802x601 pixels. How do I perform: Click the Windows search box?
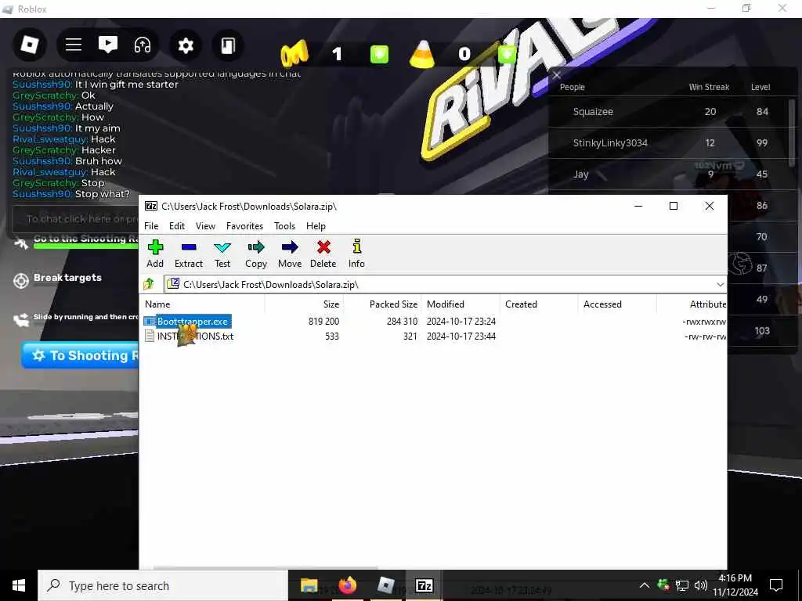tap(163, 585)
